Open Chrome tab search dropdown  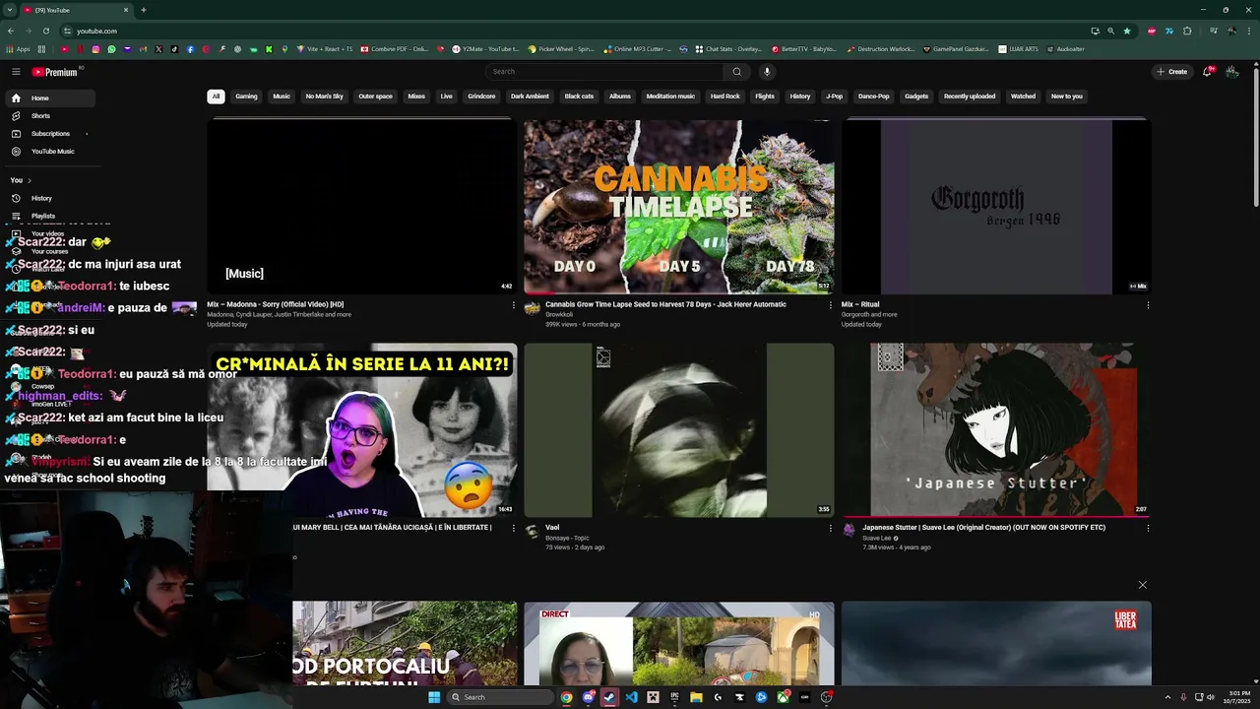(x=10, y=10)
